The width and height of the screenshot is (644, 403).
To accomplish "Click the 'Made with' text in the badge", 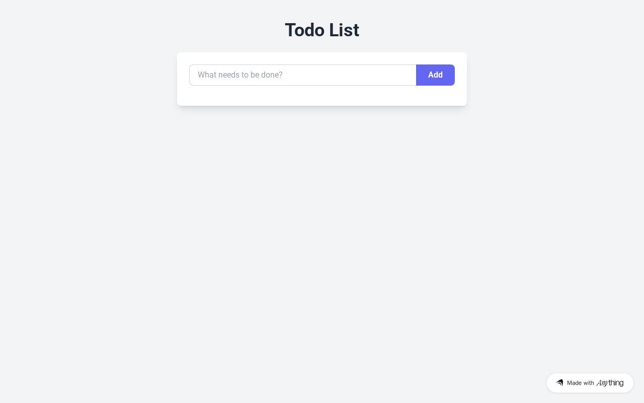I will tap(581, 383).
